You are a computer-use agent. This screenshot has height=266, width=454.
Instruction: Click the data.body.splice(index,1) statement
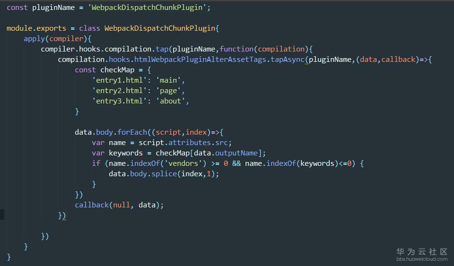164,174
